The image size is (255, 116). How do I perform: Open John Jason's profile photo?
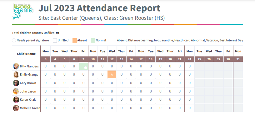[16, 91]
